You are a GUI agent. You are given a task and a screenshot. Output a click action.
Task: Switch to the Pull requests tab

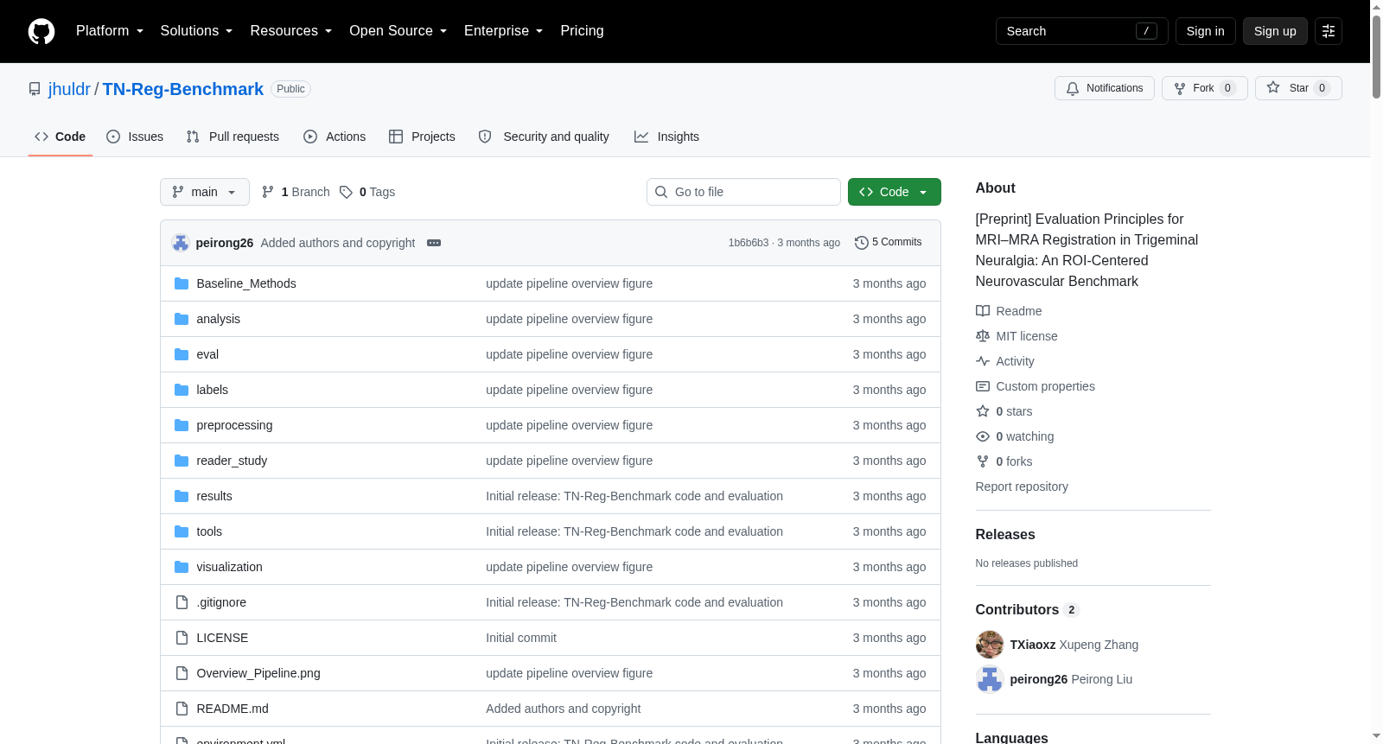coord(233,137)
